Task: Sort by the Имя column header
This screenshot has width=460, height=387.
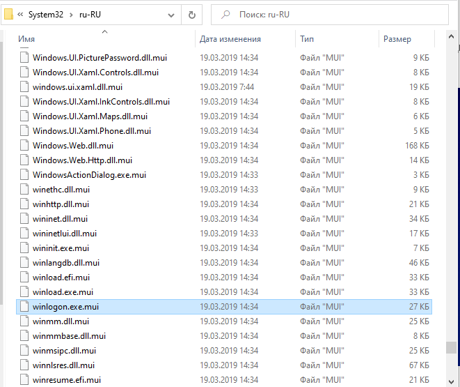Action: pos(26,39)
